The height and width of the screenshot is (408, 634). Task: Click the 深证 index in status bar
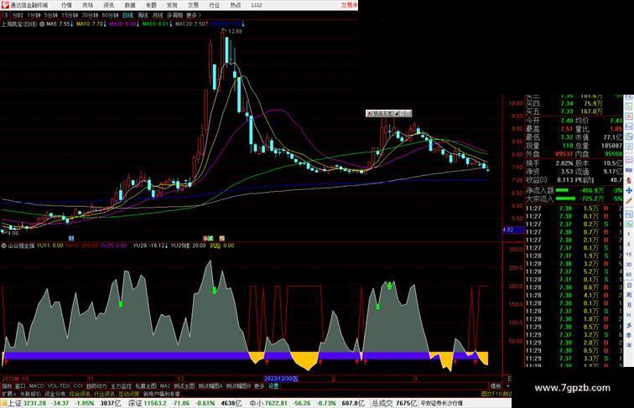(136, 403)
